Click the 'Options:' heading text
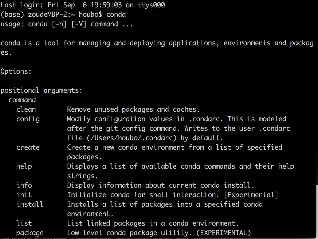 [x=16, y=71]
